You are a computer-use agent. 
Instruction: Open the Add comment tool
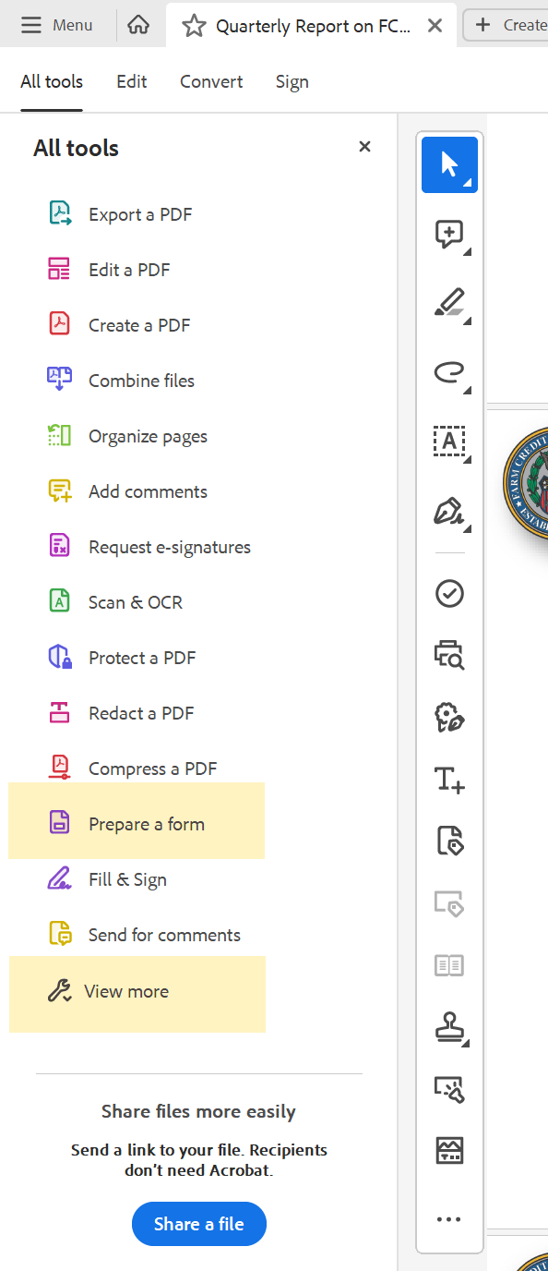click(x=449, y=235)
